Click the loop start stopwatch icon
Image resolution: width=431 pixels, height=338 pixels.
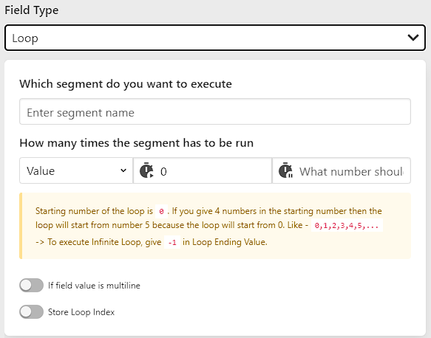point(146,170)
